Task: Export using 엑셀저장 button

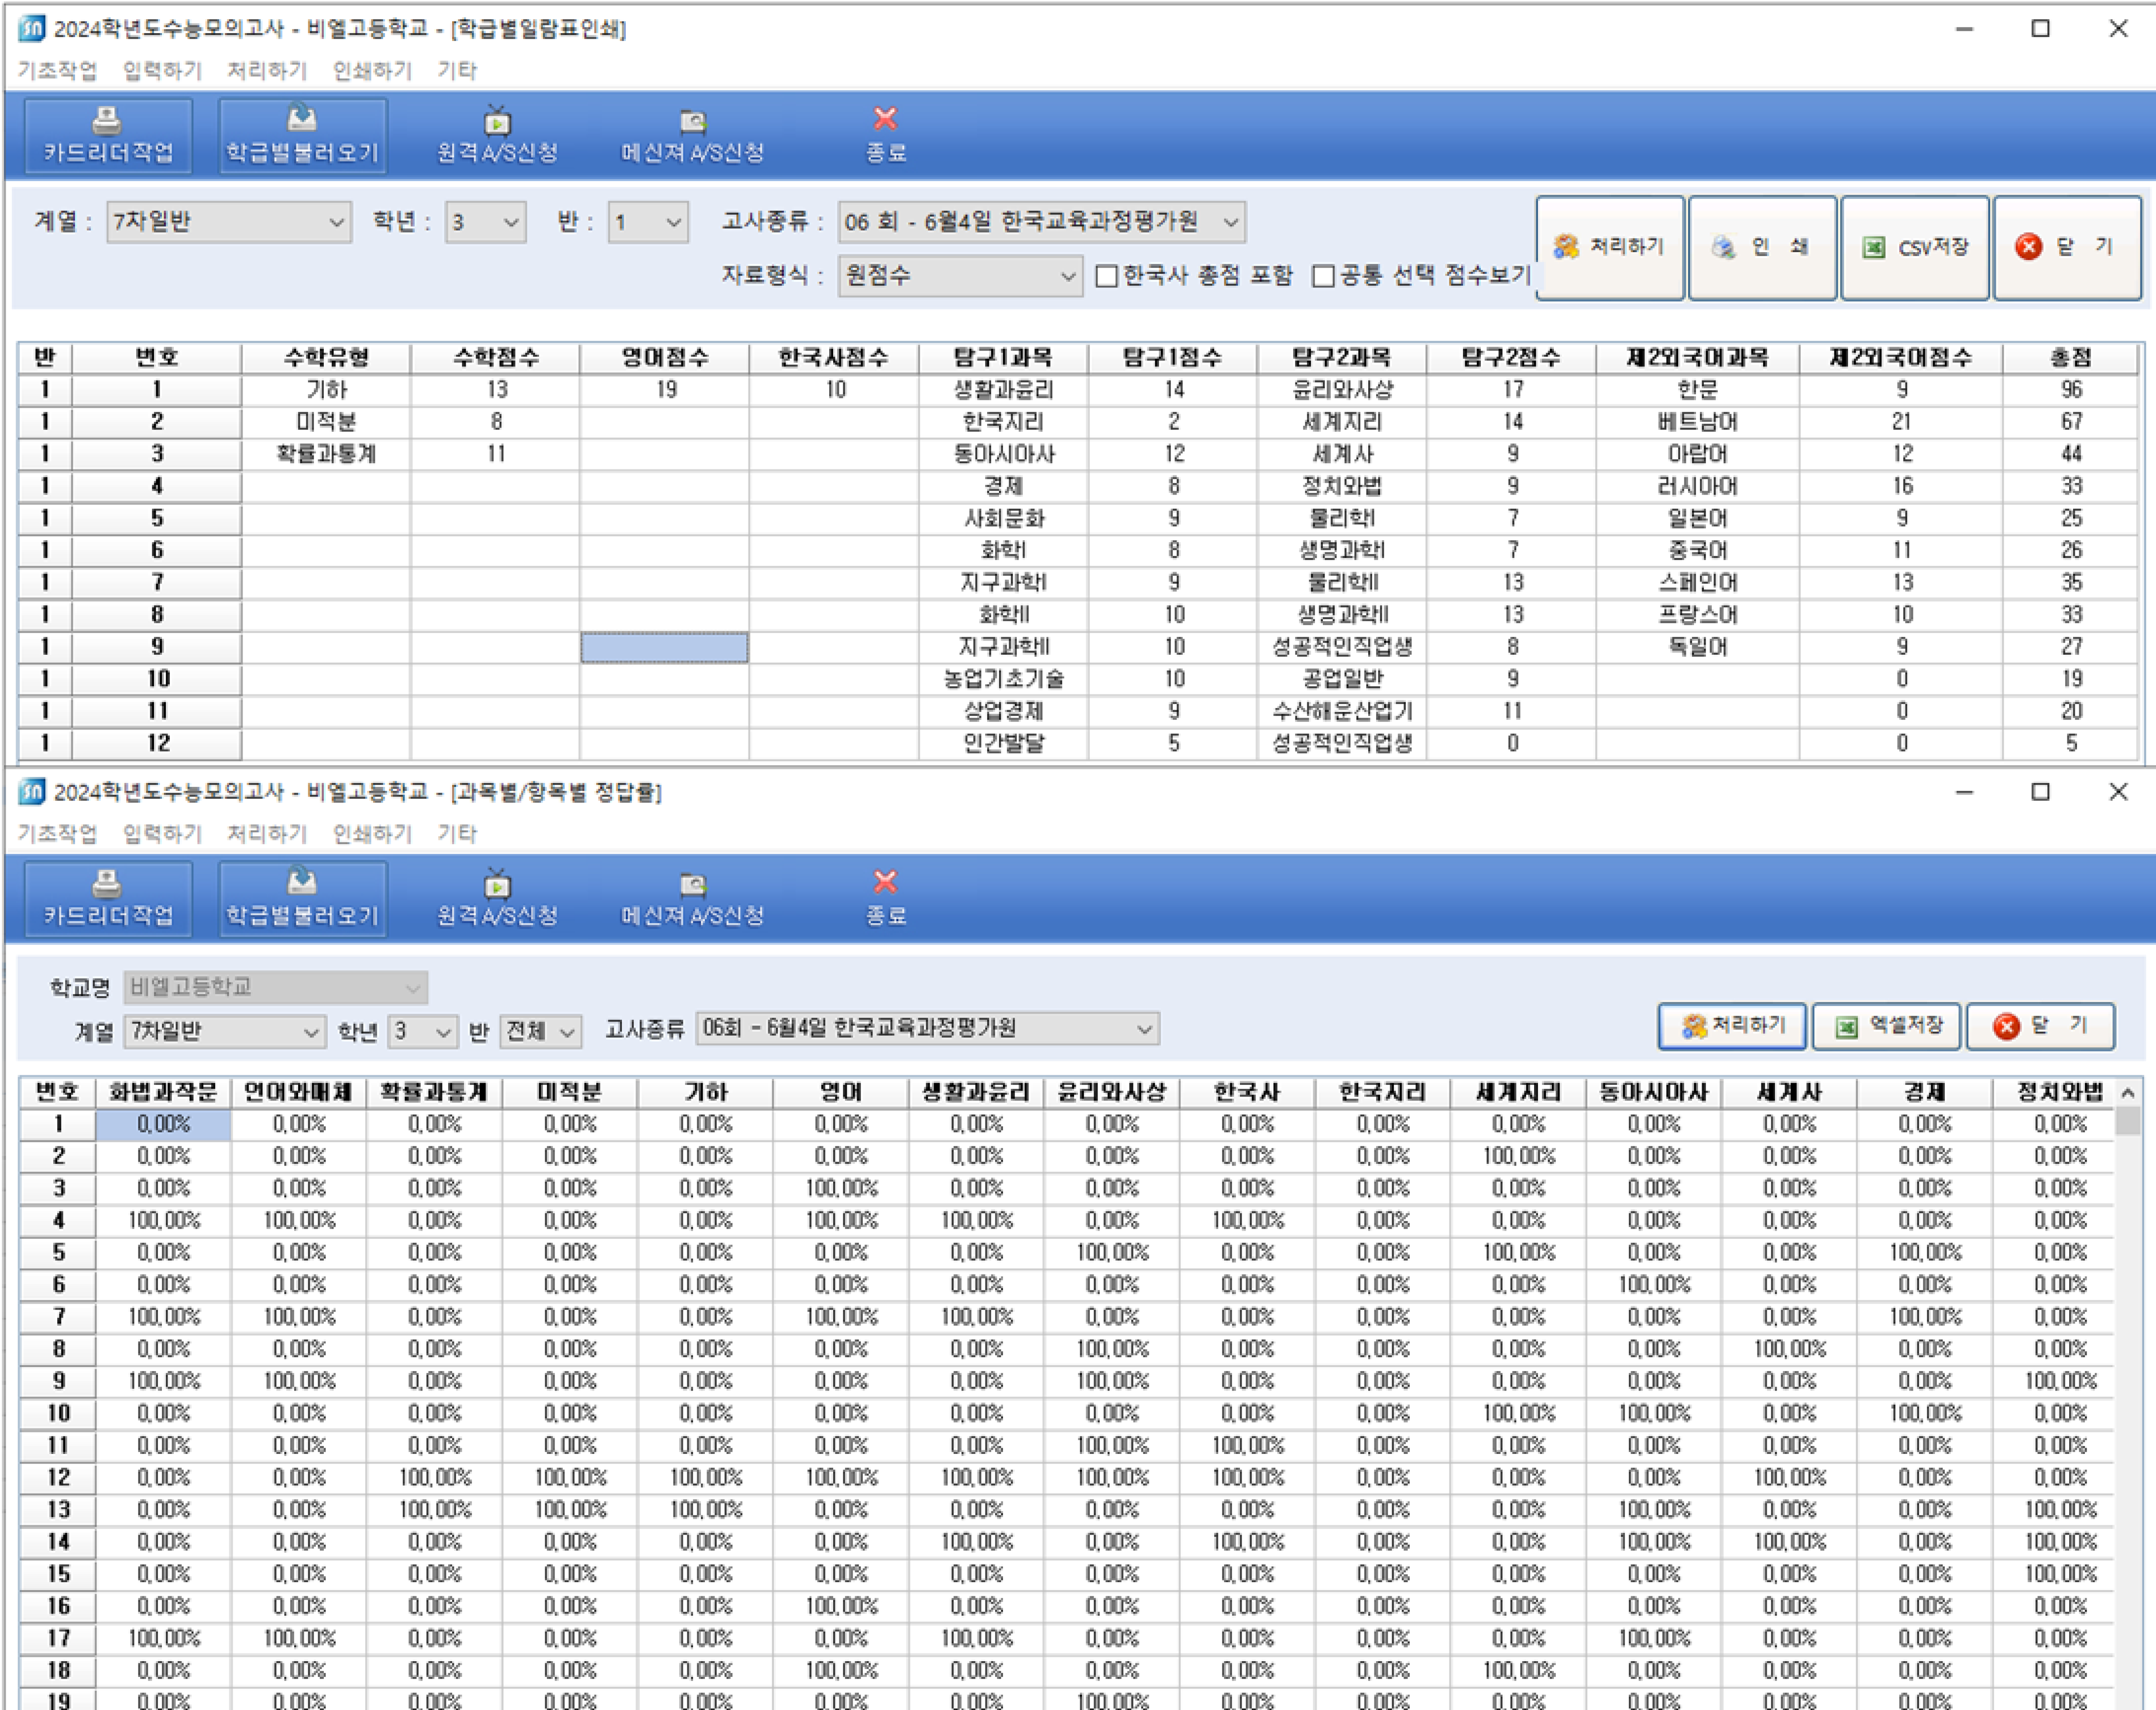Action: 1886,1026
